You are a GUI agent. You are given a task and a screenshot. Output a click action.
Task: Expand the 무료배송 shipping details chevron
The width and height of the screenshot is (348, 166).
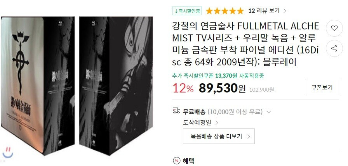(268, 112)
